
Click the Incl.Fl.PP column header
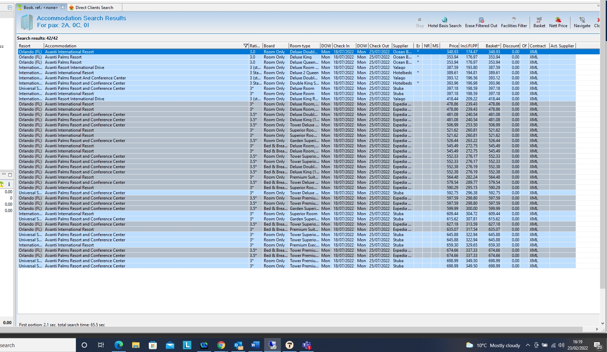[x=469, y=46]
